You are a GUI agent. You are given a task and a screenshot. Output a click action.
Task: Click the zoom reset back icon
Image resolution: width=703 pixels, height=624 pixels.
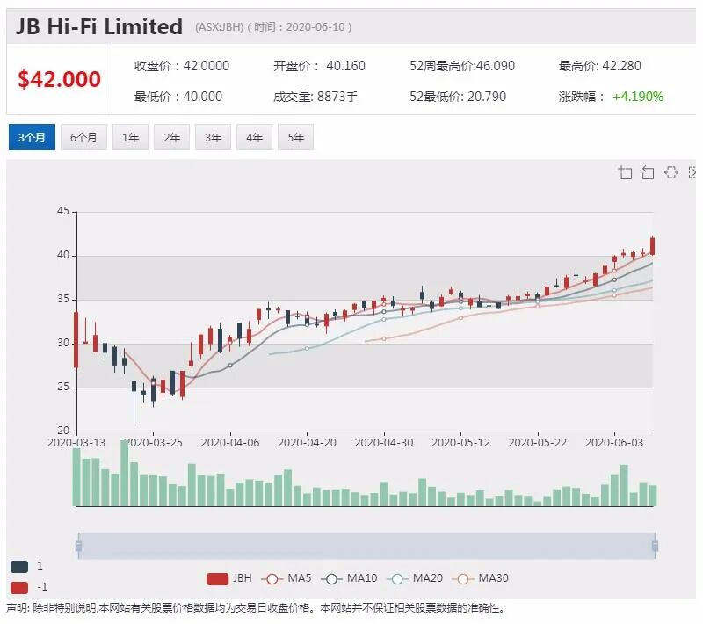click(648, 172)
